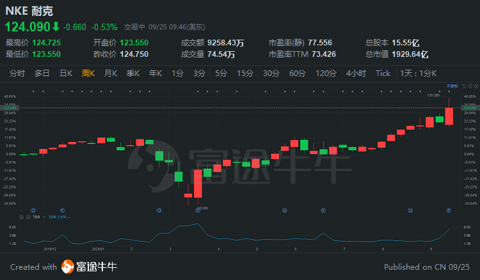Click the tall red candle at March low
The height and width of the screenshot is (280, 480).
198,183
